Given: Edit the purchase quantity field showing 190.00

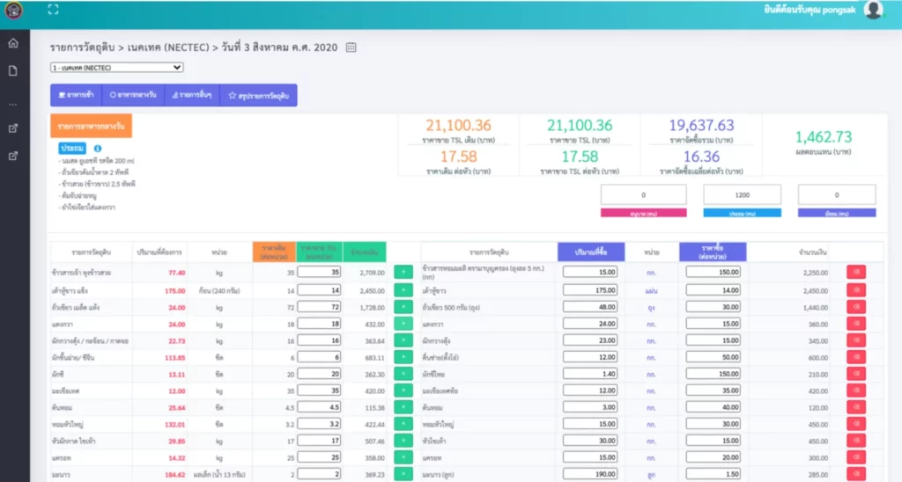Looking at the screenshot, I should (590, 474).
